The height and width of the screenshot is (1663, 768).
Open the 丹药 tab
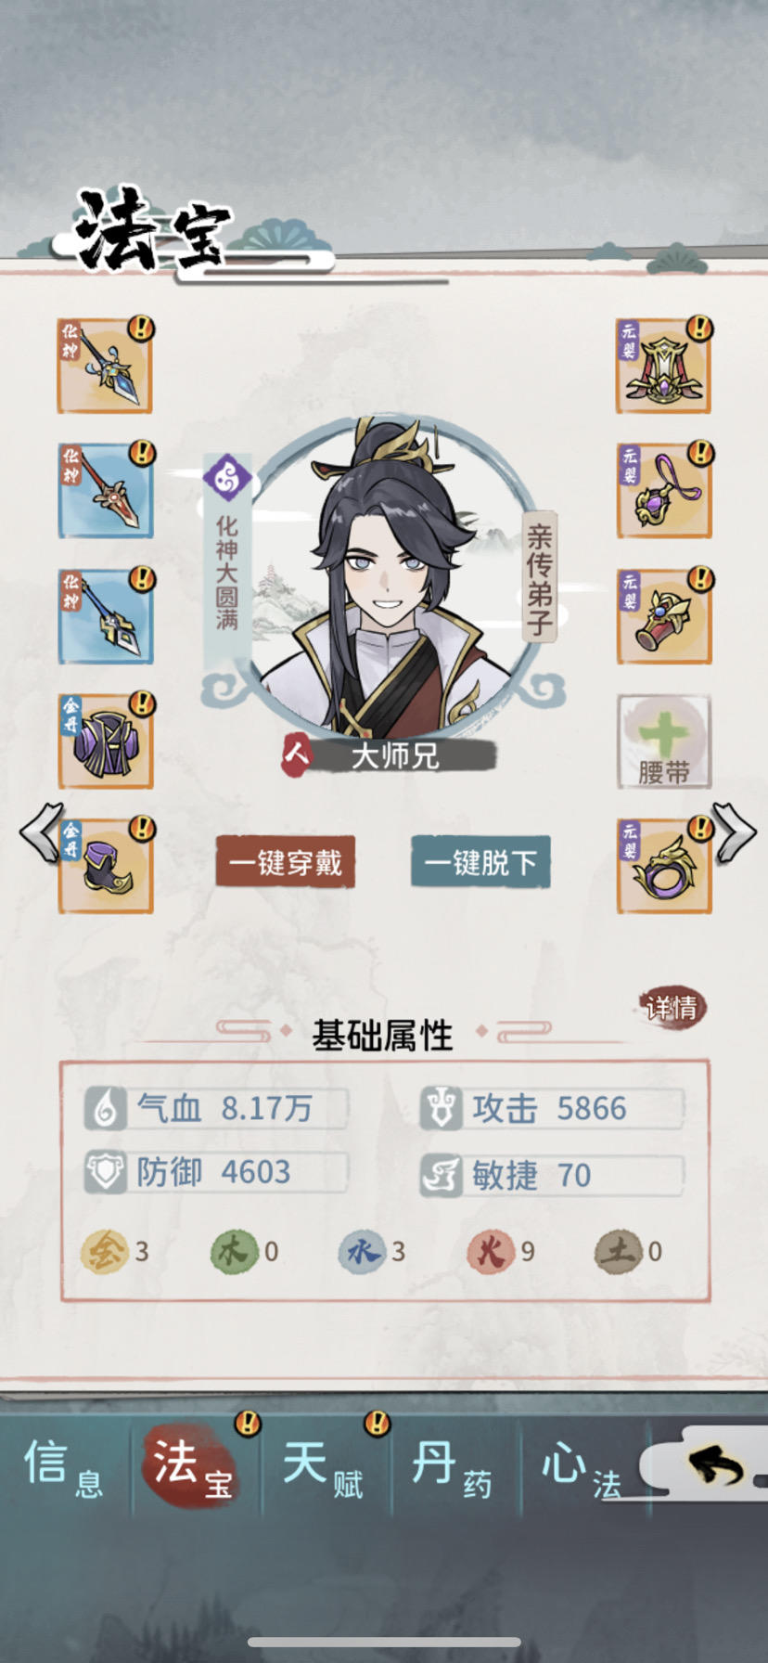(453, 1466)
